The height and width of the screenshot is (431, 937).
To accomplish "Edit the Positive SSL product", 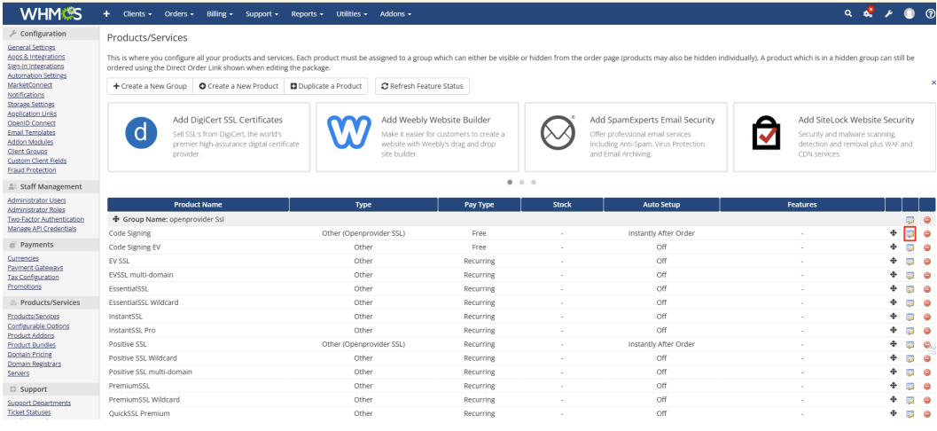I will tap(910, 344).
